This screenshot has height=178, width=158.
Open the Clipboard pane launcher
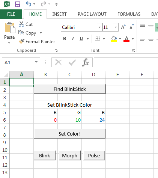point(56,50)
